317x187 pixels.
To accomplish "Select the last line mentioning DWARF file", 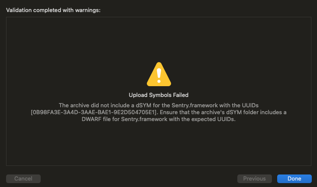I will point(158,119).
